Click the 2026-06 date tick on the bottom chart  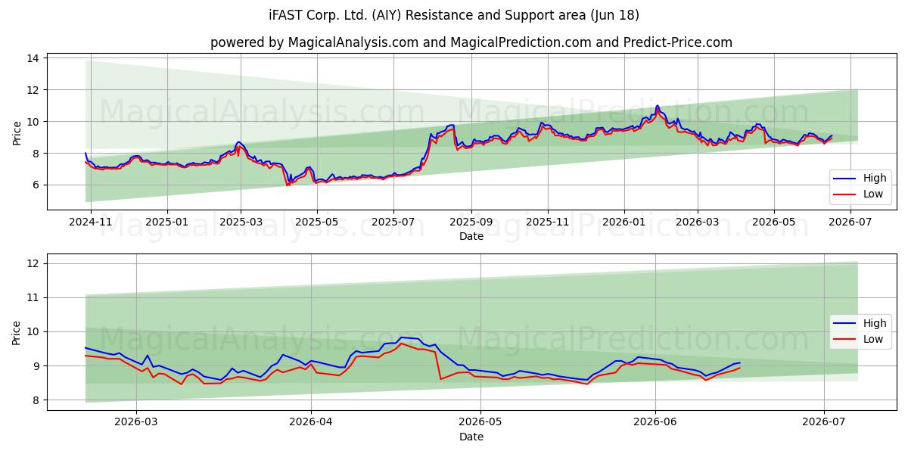click(655, 422)
